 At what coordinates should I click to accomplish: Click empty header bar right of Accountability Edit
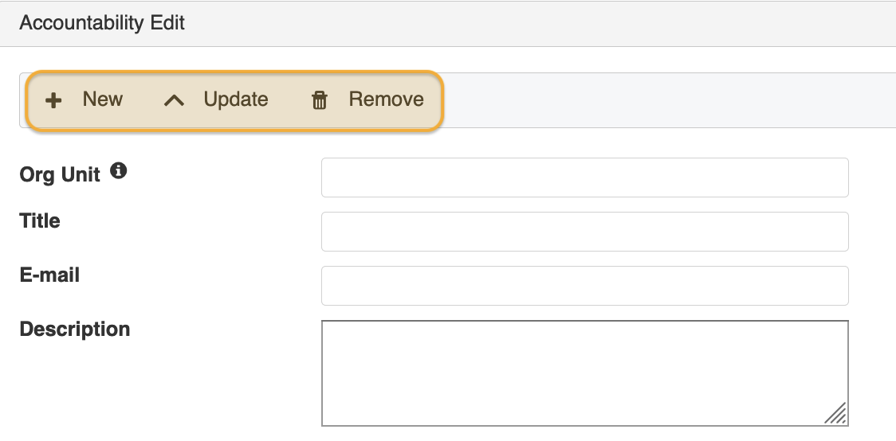coord(542,23)
